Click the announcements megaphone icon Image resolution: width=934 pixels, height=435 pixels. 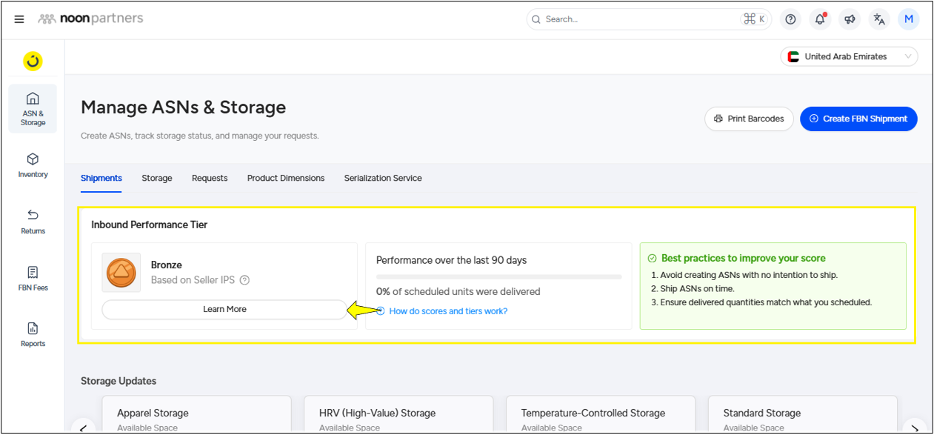pyautogui.click(x=850, y=19)
